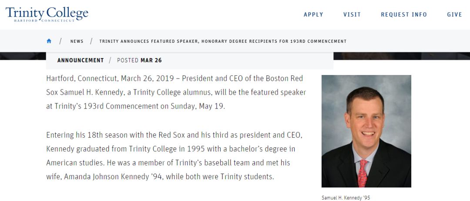Click the paragraph beginning Hartford, Connecticut, March 26
Screen dimensions: 470x201
pyautogui.click(x=176, y=92)
